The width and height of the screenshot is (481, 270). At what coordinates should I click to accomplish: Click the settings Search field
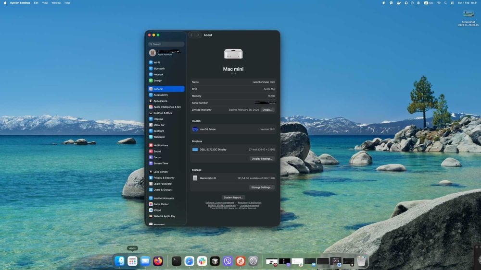[166, 44]
